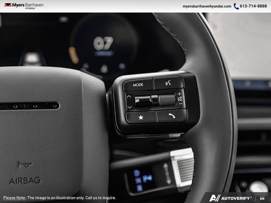Click the volume minus symbol
Image resolution: width=271 pixels, height=203 pixels.
point(180,104)
